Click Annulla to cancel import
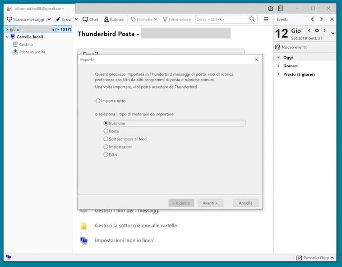 [x=246, y=203]
